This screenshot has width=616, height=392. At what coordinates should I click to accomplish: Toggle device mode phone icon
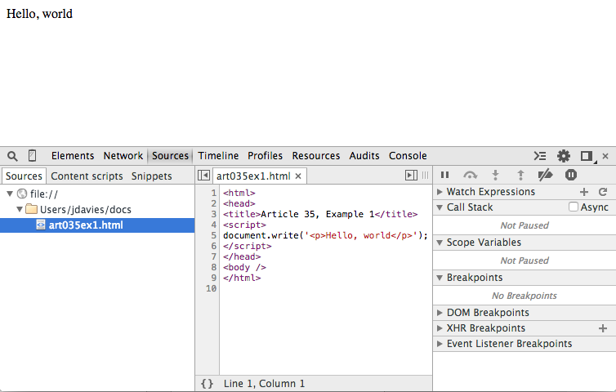32,156
